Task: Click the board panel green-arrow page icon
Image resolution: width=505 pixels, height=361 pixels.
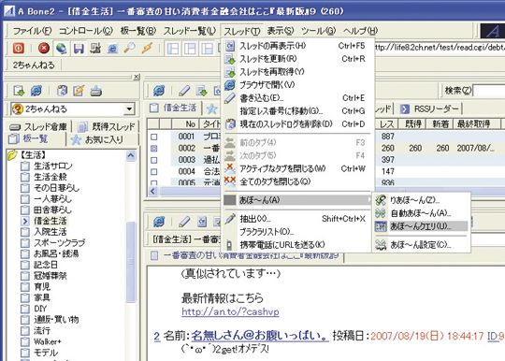Action: pyautogui.click(x=19, y=91)
